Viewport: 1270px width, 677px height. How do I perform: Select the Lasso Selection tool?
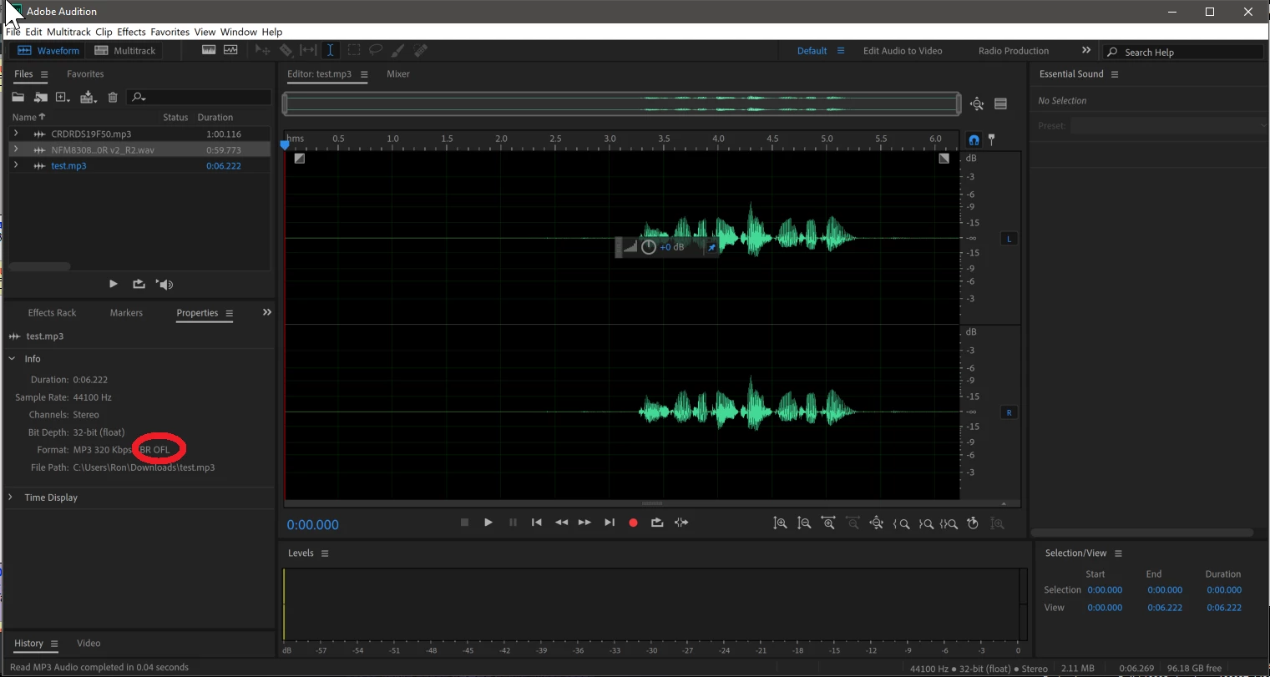pyautogui.click(x=376, y=50)
